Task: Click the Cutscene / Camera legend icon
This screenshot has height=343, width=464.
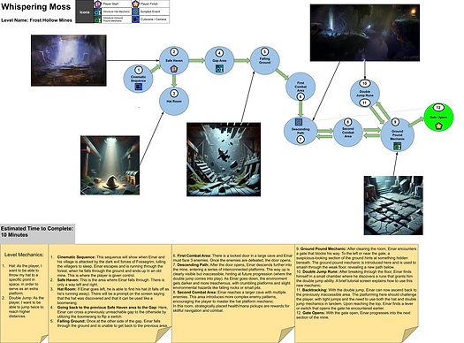Action: [x=135, y=19]
